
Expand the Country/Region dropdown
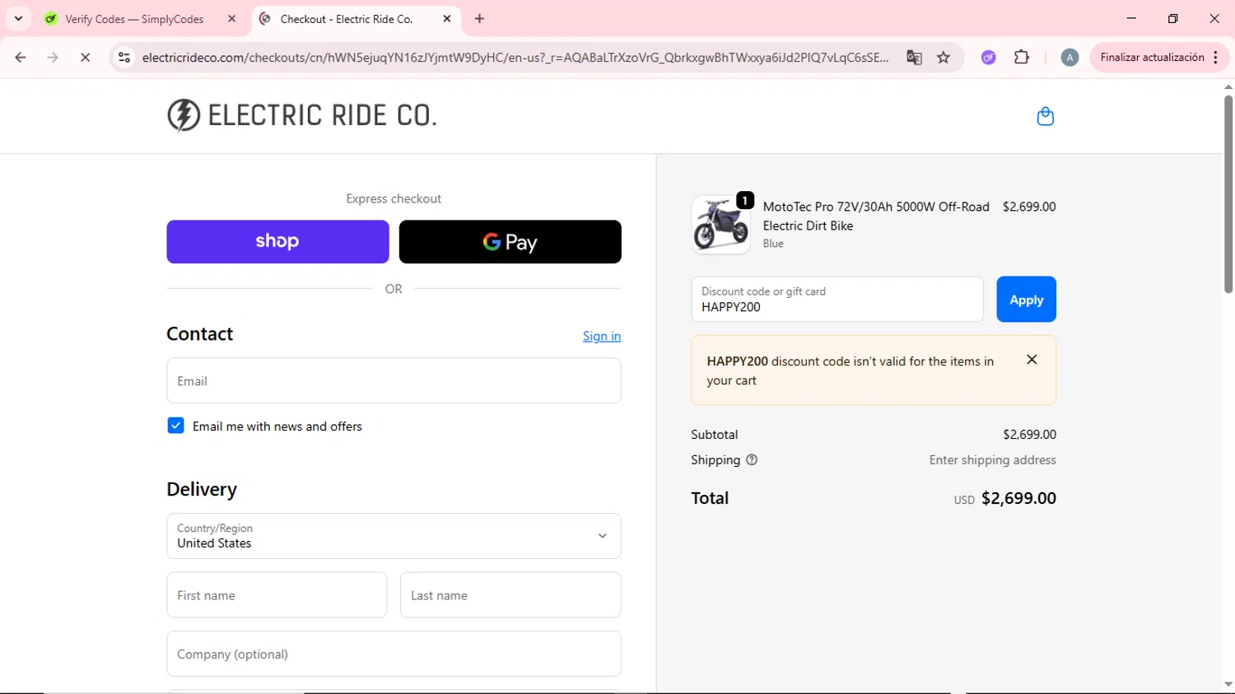click(x=394, y=536)
